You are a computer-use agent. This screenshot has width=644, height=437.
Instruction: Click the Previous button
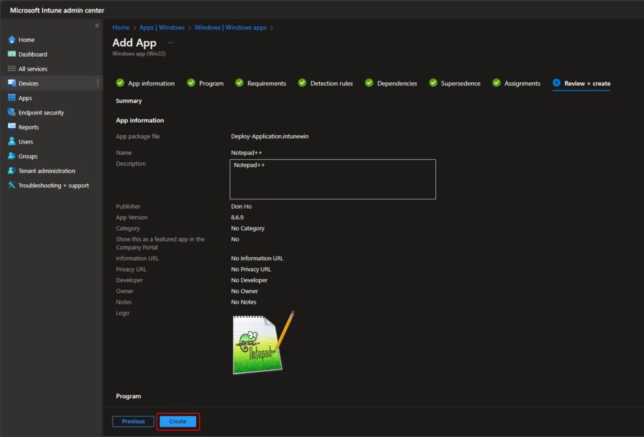coord(133,421)
